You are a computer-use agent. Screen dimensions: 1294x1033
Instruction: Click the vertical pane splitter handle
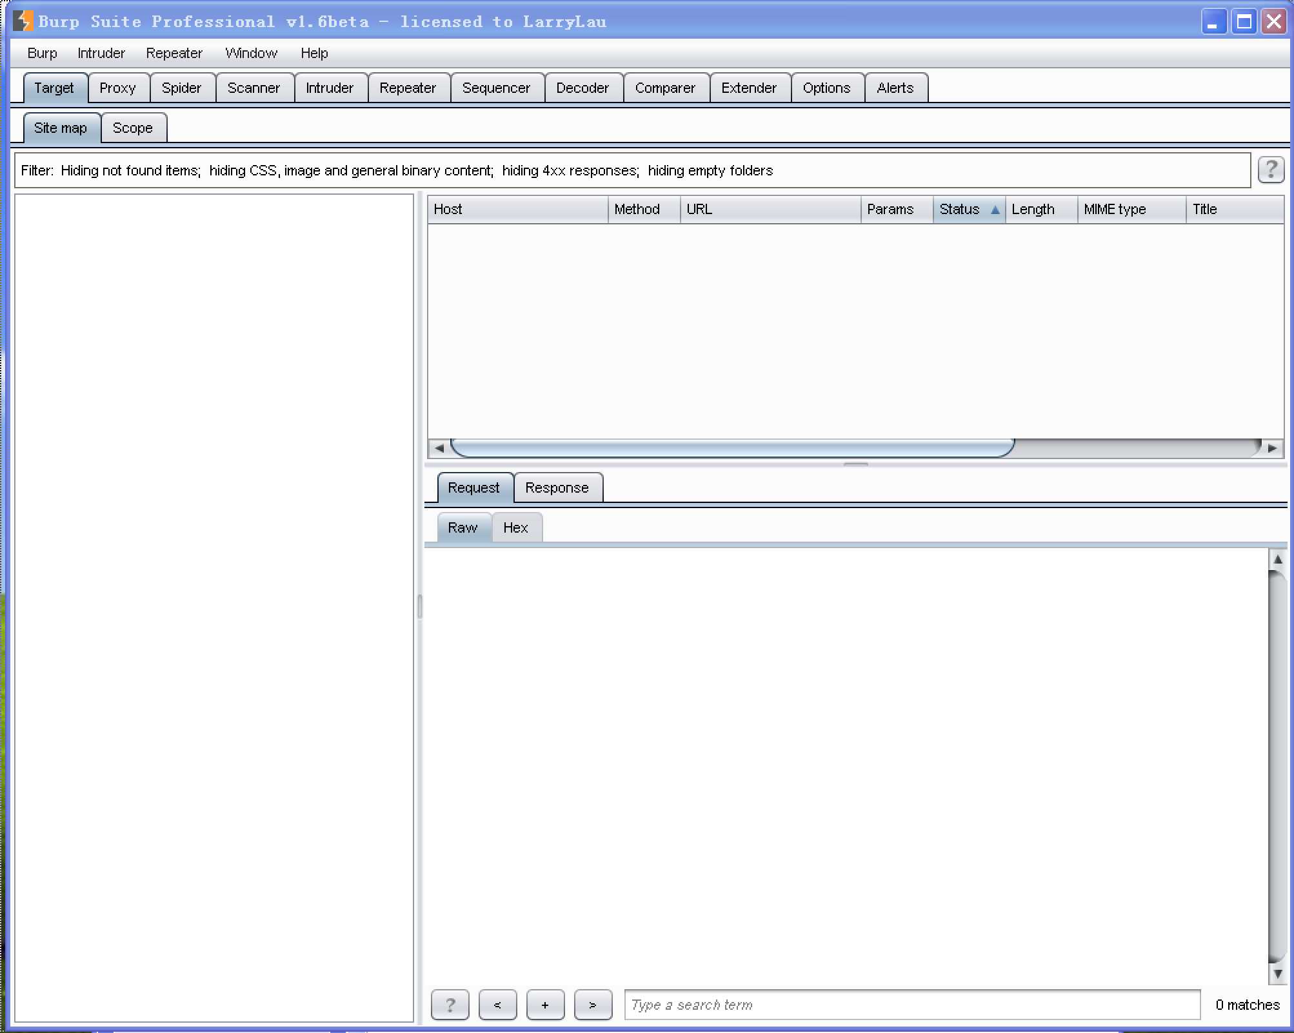point(420,607)
